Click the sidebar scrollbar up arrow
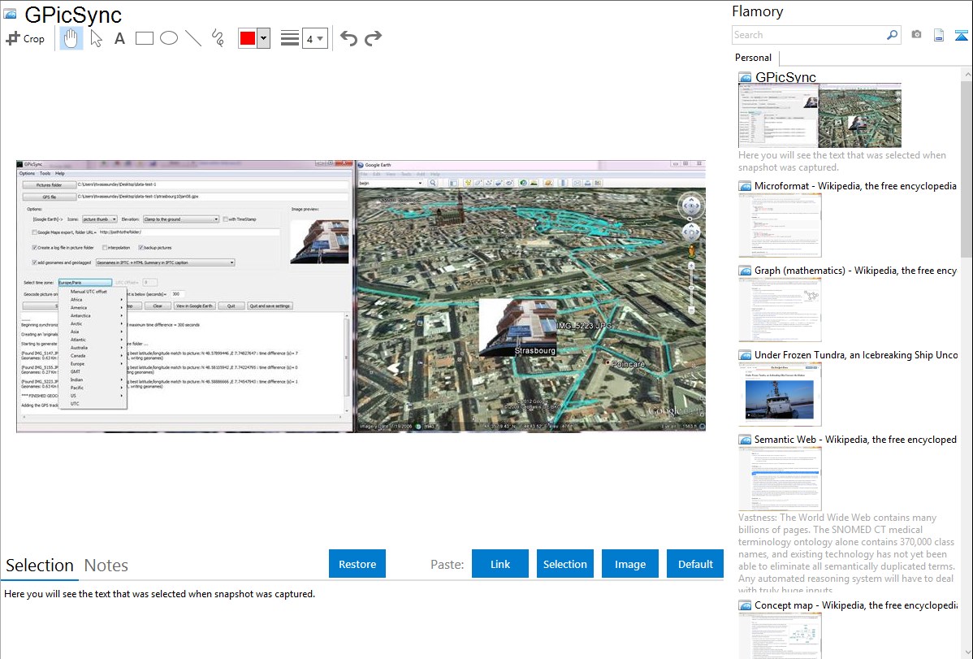This screenshot has height=659, width=973. coord(967,74)
